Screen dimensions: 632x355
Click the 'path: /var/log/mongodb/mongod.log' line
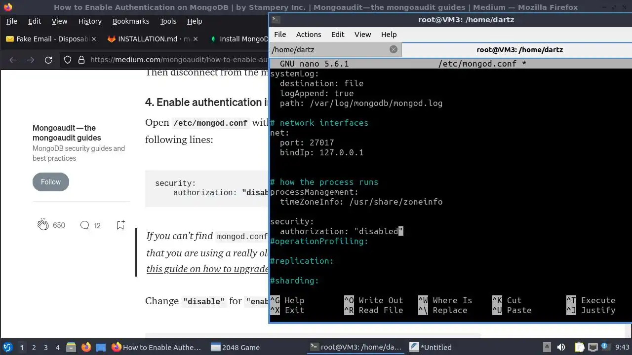coord(361,103)
